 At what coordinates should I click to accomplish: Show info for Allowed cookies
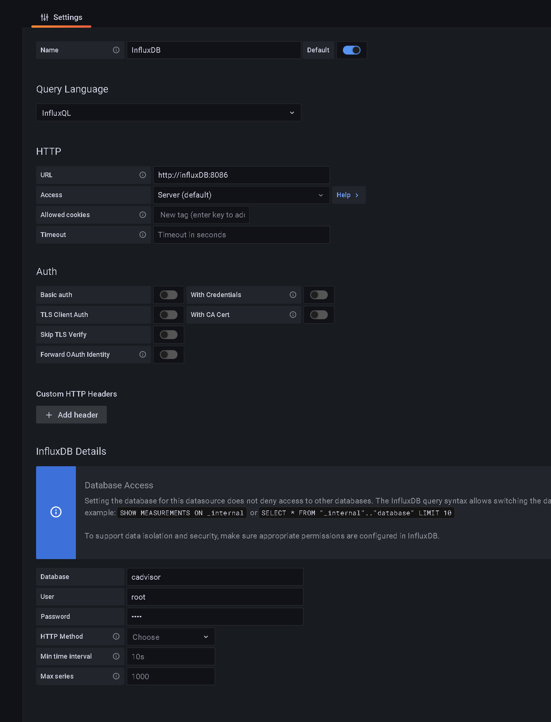click(x=143, y=215)
